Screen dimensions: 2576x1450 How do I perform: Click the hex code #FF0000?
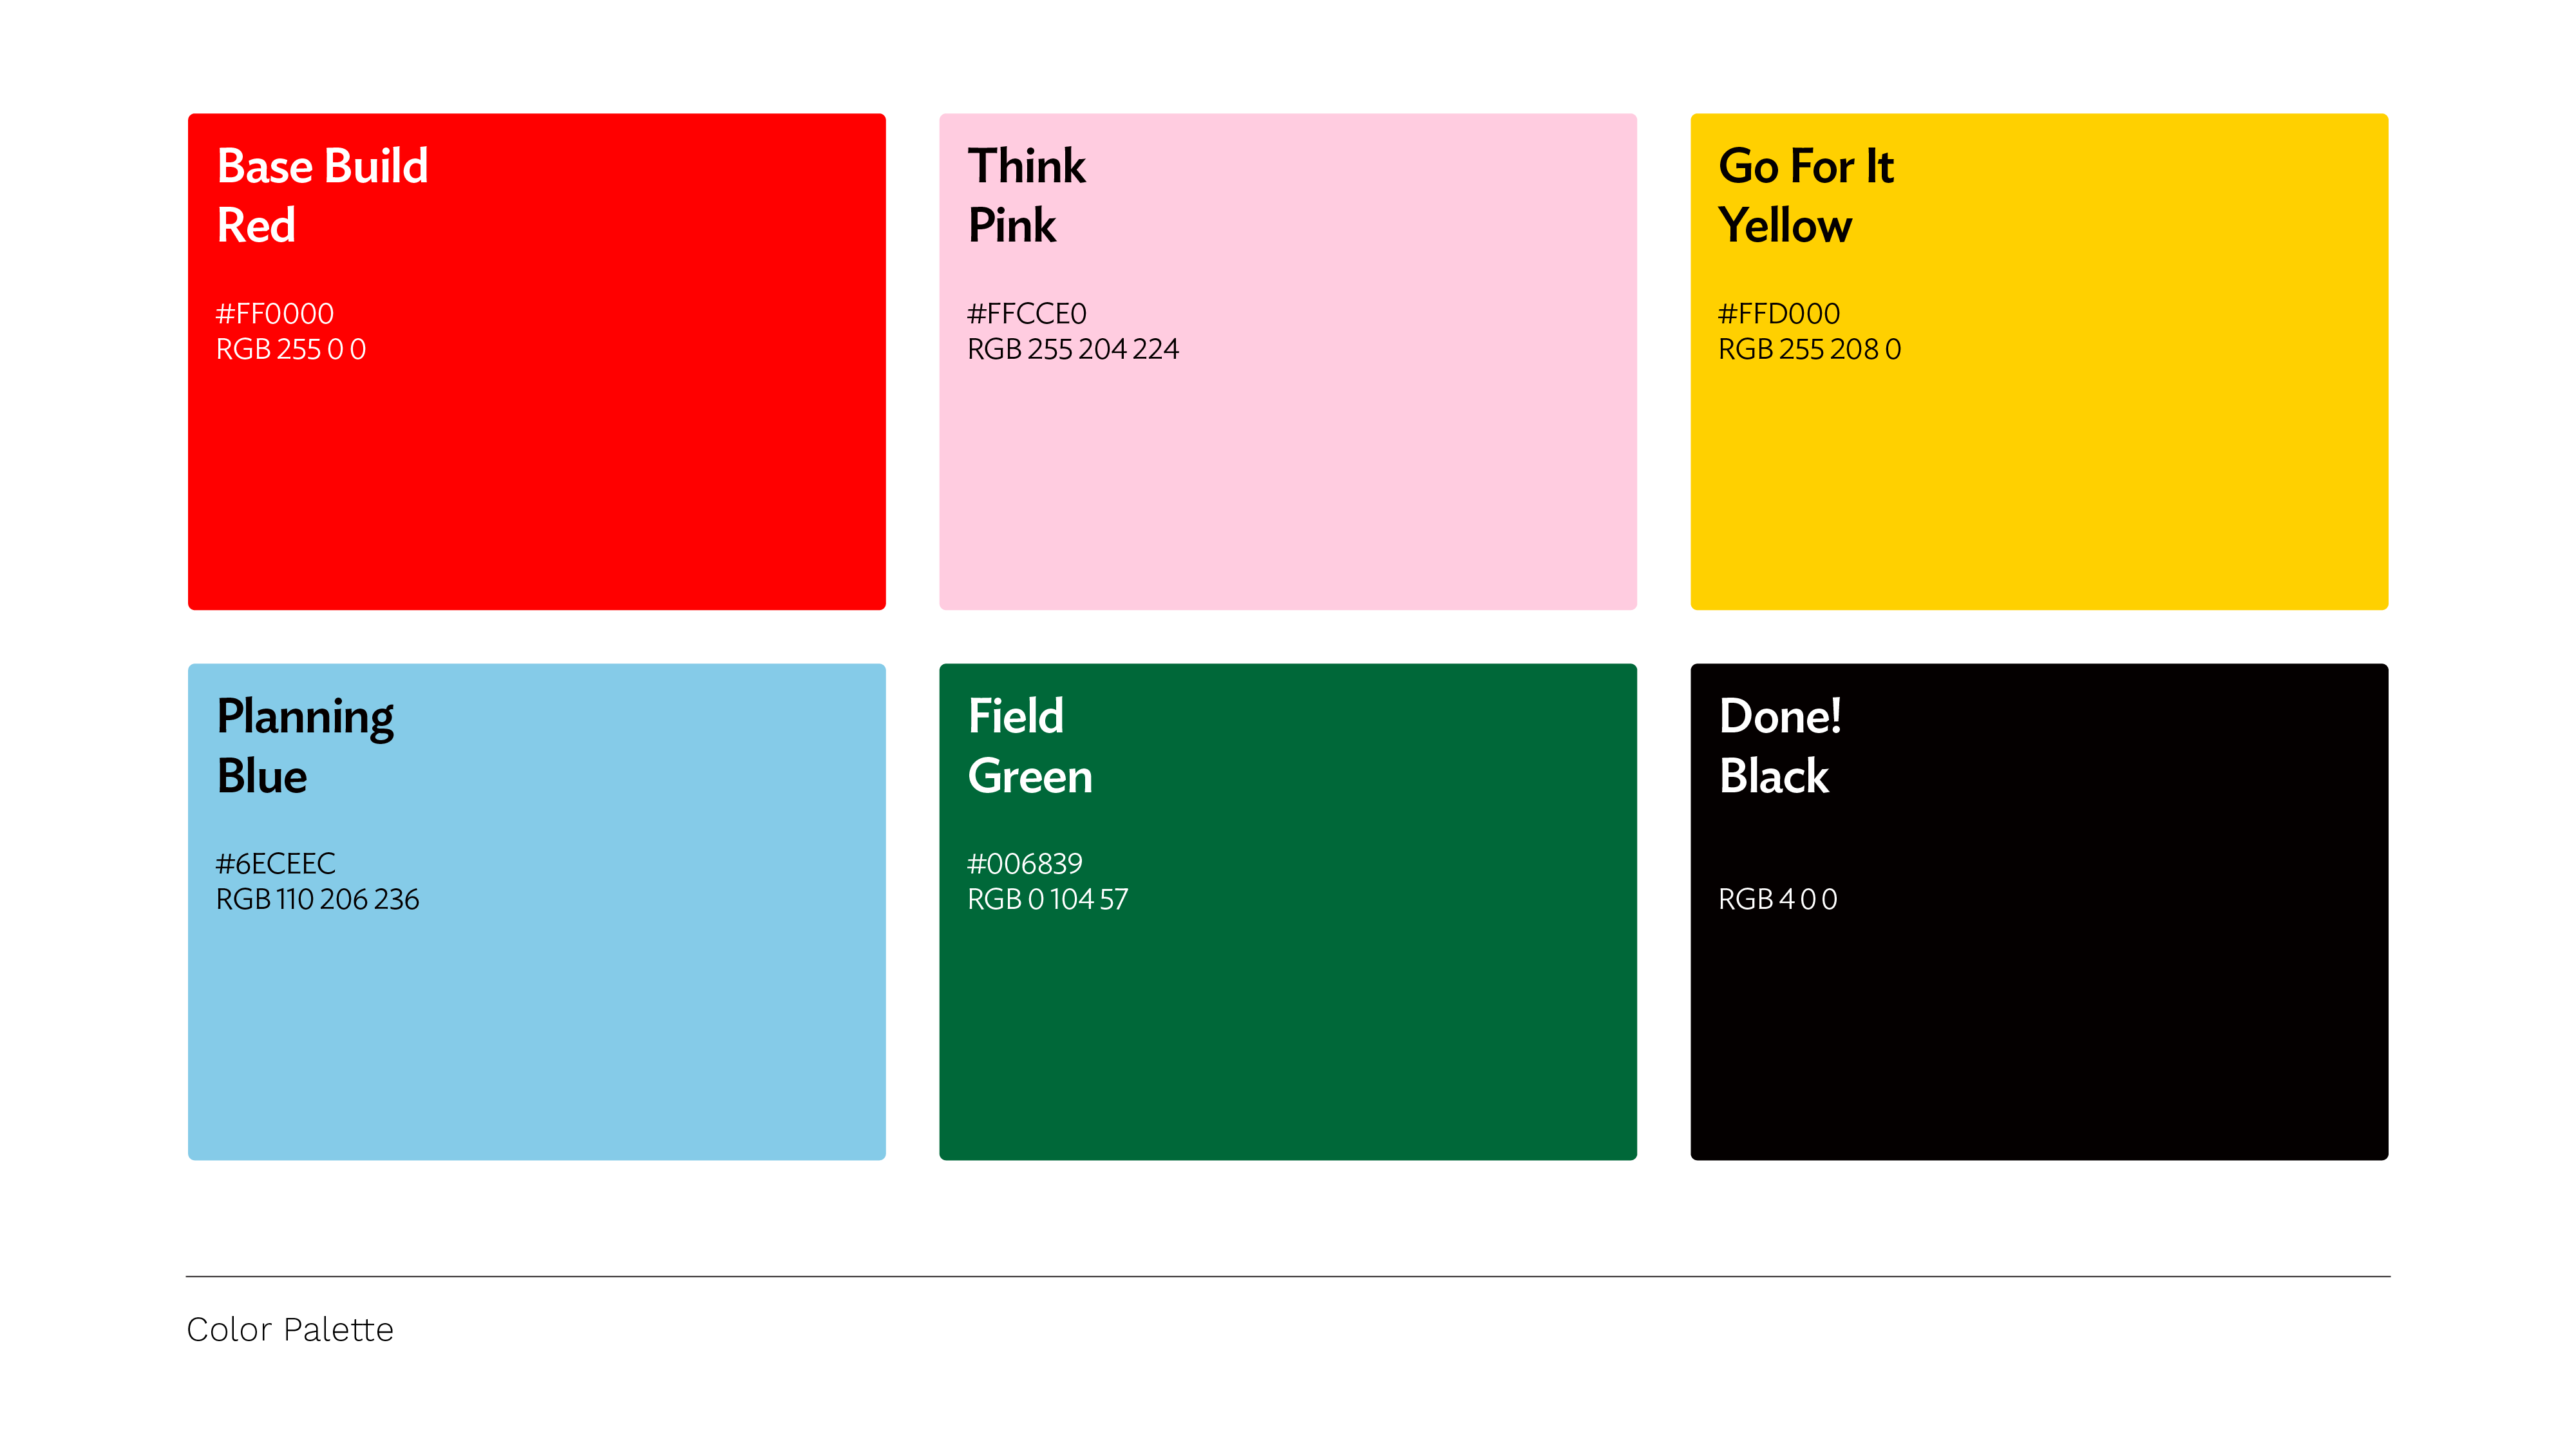tap(275, 314)
